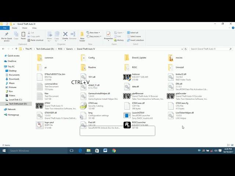
Task: Click Pin to Quick access icon
Action: click(x=7, y=37)
